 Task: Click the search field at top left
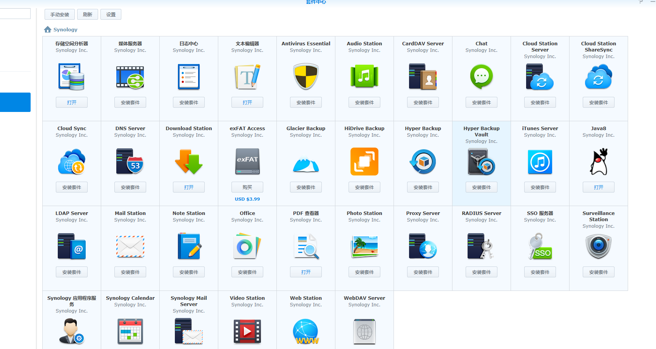click(15, 14)
